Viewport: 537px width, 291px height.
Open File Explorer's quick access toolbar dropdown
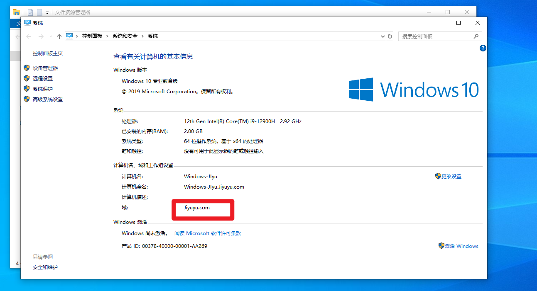click(x=47, y=12)
